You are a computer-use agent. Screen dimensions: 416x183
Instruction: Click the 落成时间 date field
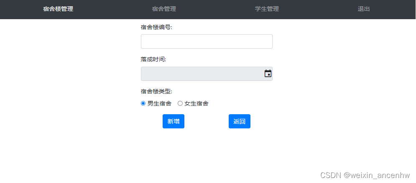207,74
